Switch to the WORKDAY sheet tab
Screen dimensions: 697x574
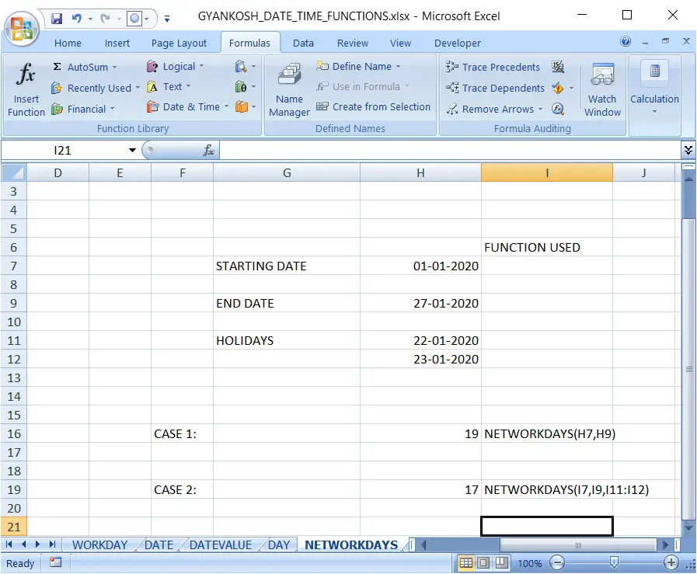click(x=99, y=545)
